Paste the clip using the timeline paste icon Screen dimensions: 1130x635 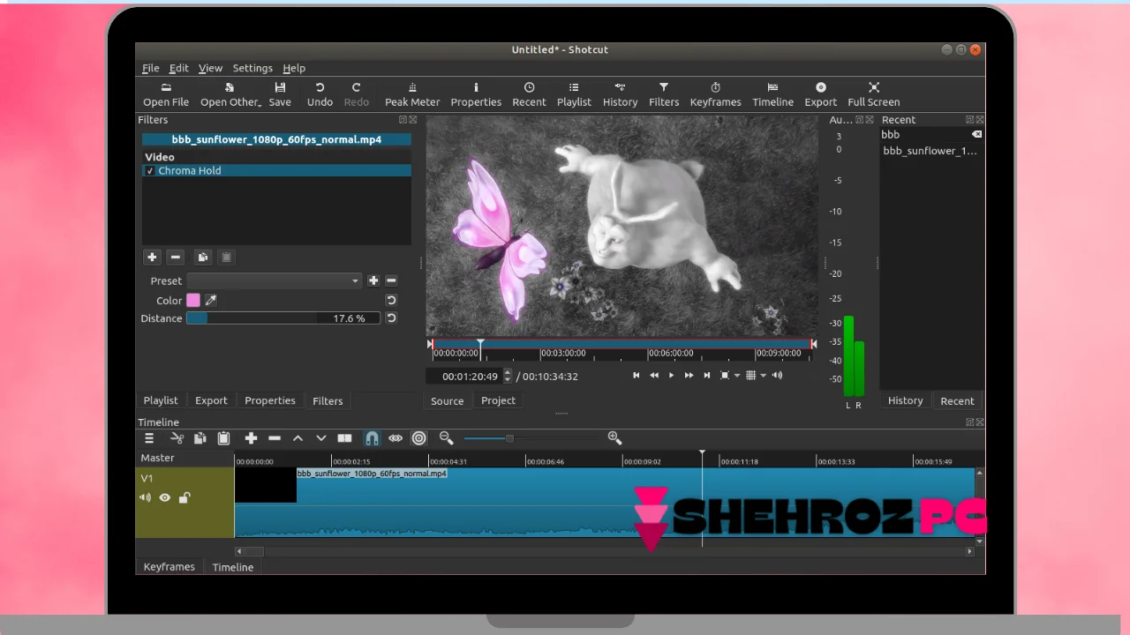coord(223,438)
